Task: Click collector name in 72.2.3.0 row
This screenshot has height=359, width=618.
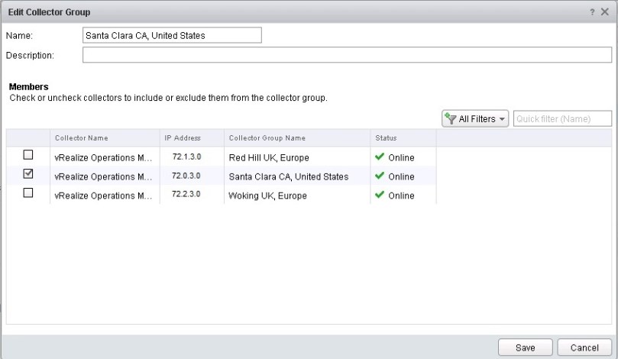Action: 103,196
